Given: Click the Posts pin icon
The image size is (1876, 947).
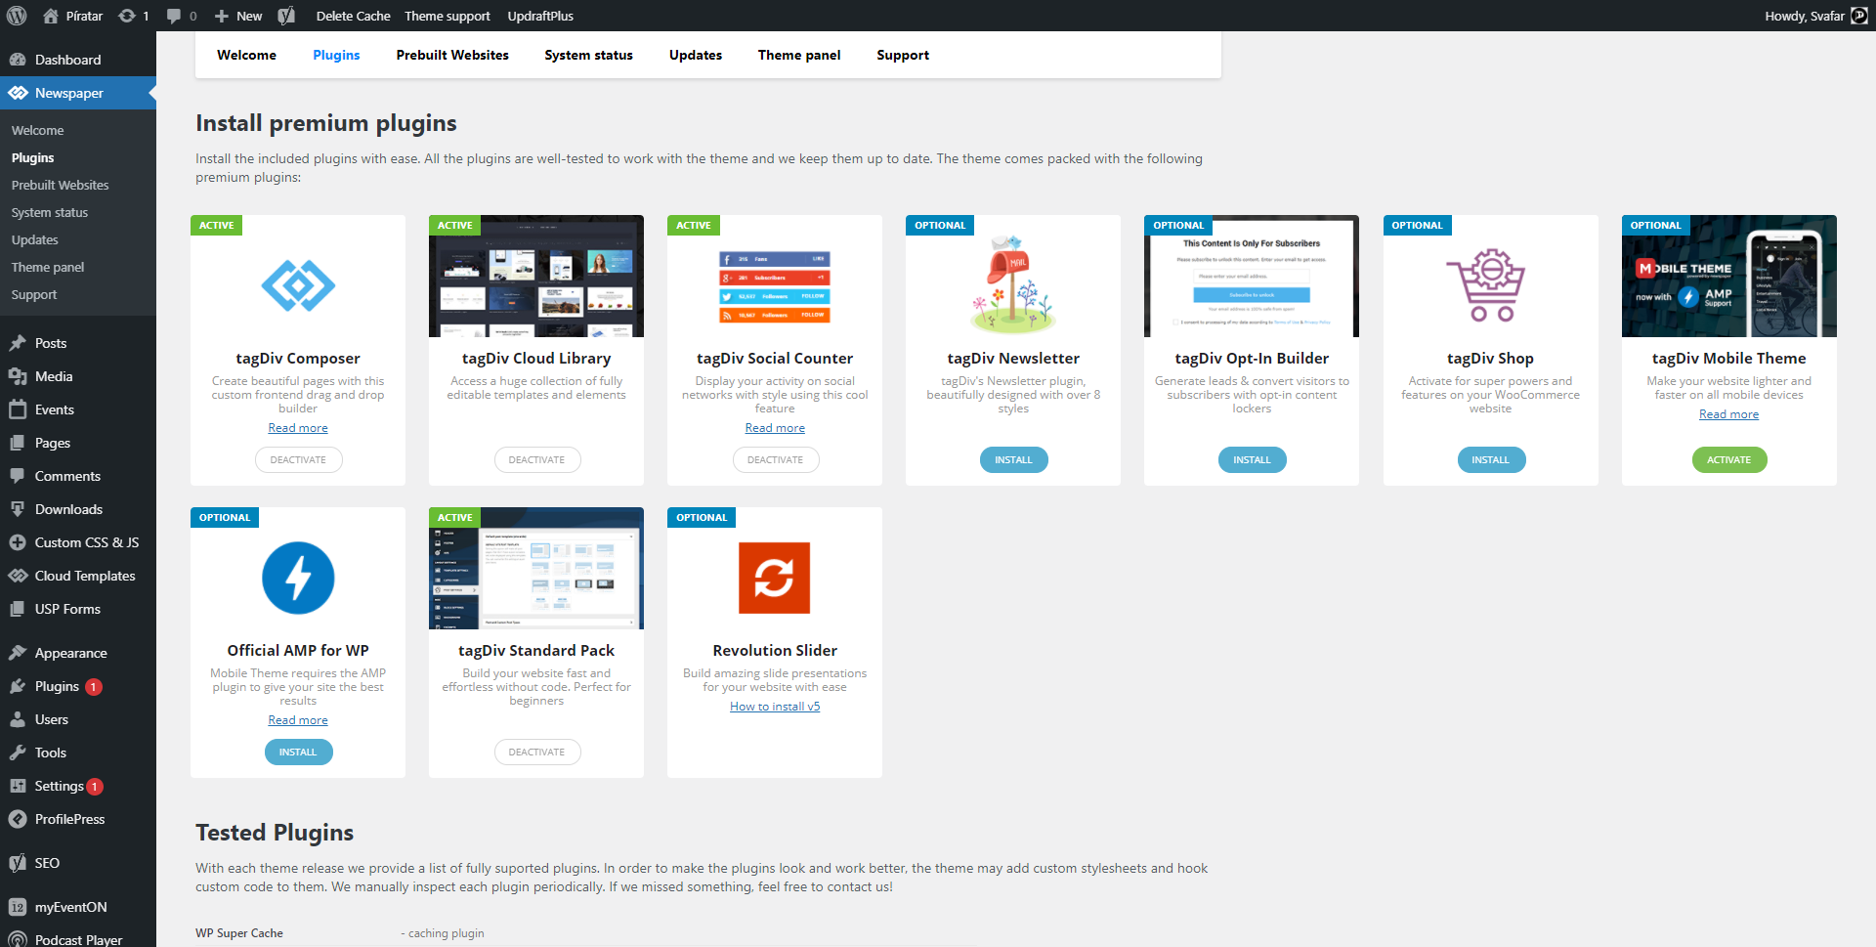Looking at the screenshot, I should point(18,343).
